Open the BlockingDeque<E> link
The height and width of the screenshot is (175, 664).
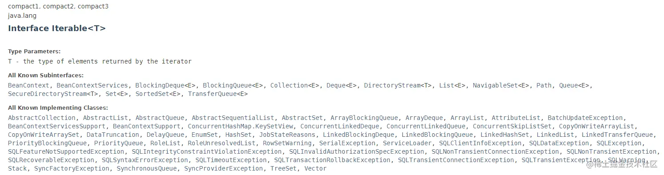(165, 85)
